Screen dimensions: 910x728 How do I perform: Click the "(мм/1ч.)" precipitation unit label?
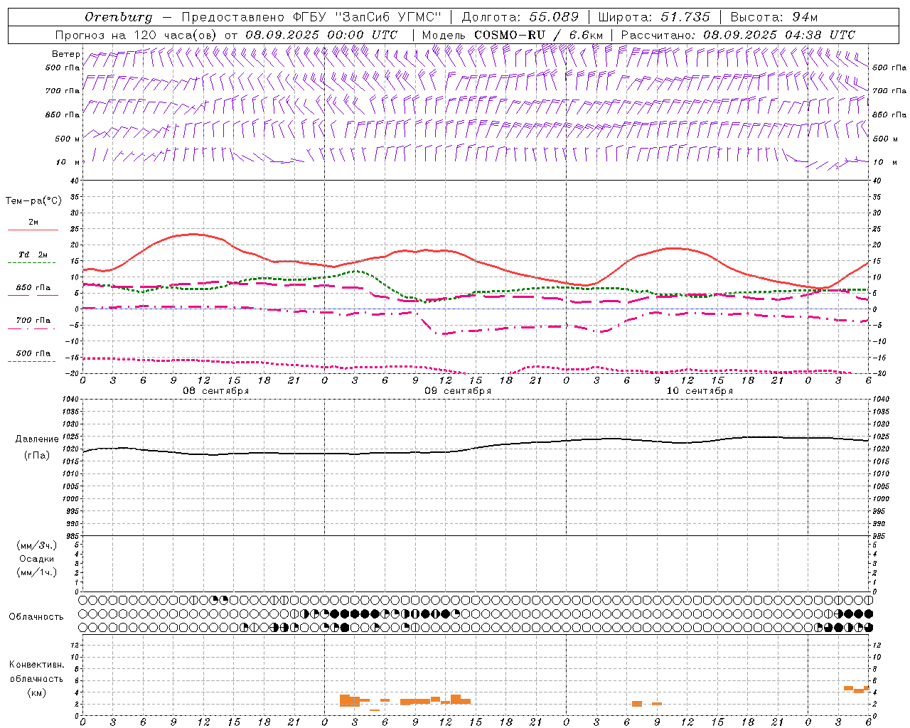click(37, 572)
